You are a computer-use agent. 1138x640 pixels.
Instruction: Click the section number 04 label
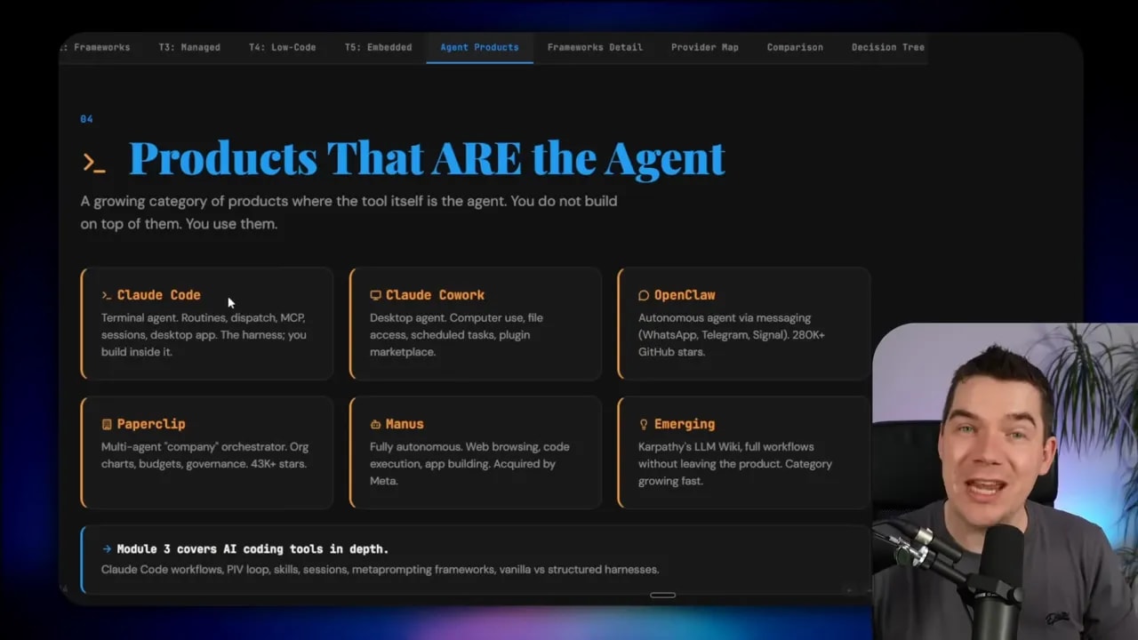pyautogui.click(x=86, y=119)
